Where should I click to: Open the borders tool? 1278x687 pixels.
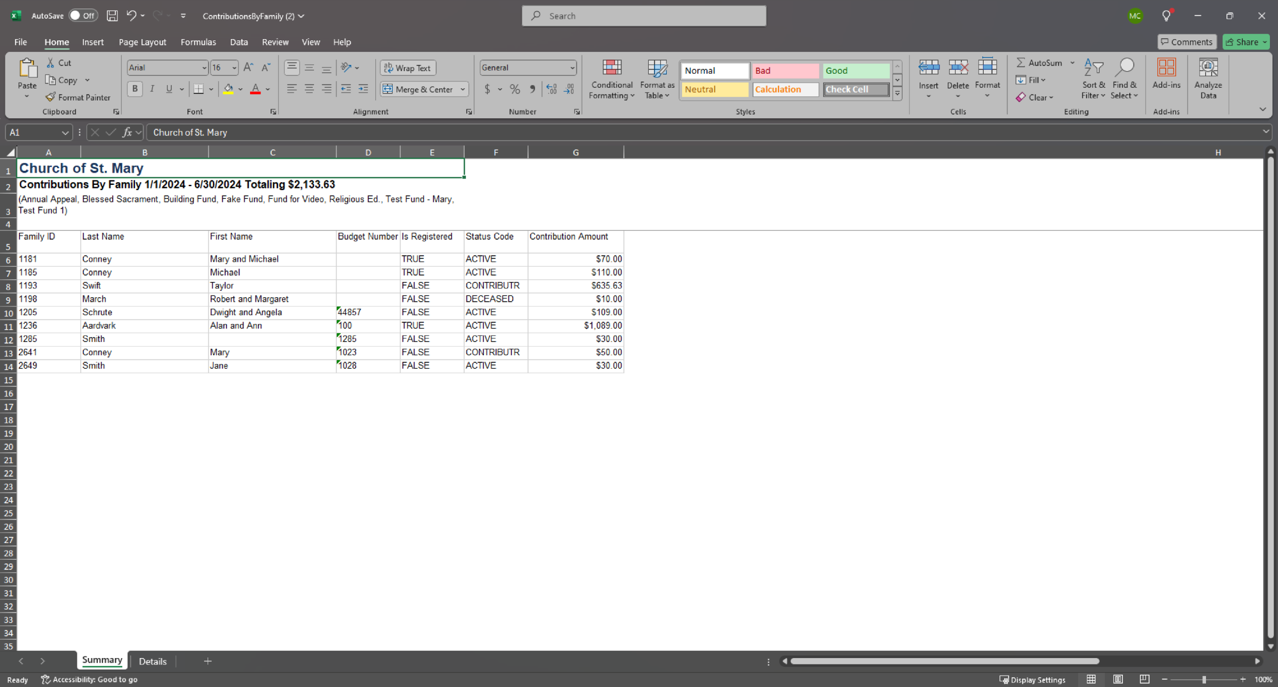pos(199,89)
